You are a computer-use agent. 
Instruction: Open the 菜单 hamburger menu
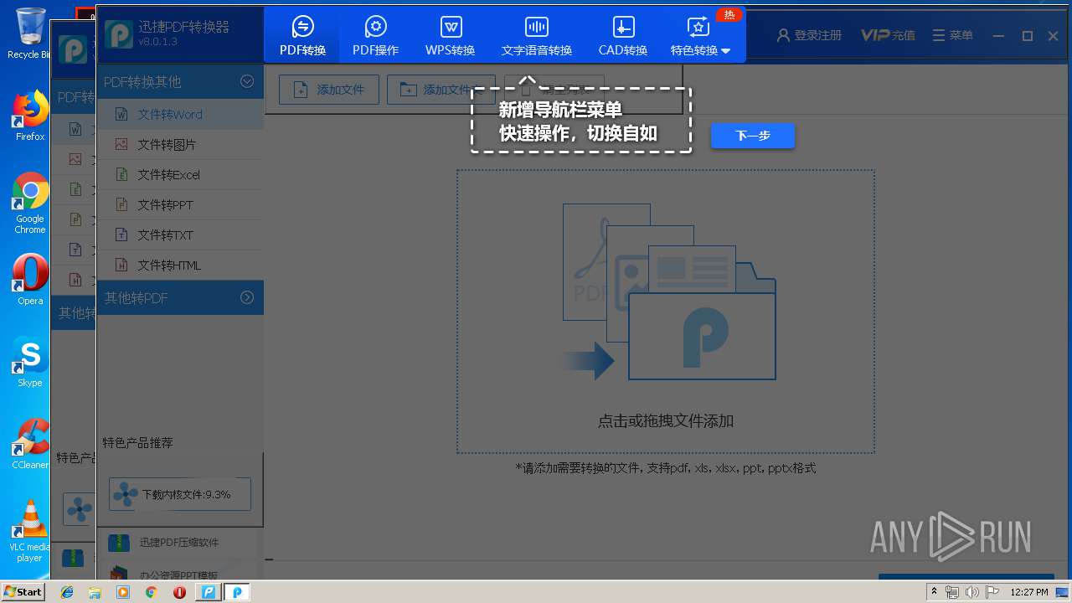(953, 35)
